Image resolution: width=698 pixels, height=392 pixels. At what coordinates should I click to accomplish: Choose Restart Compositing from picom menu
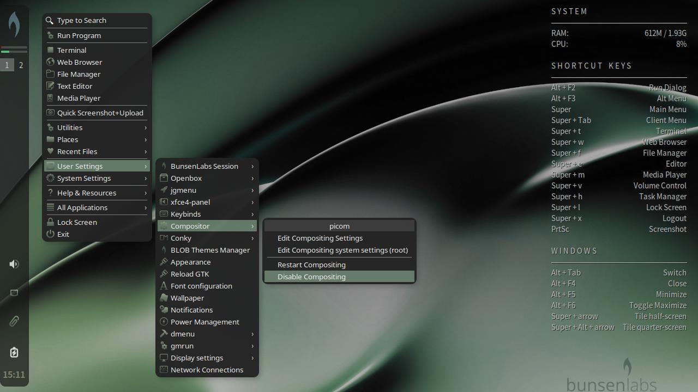point(311,265)
